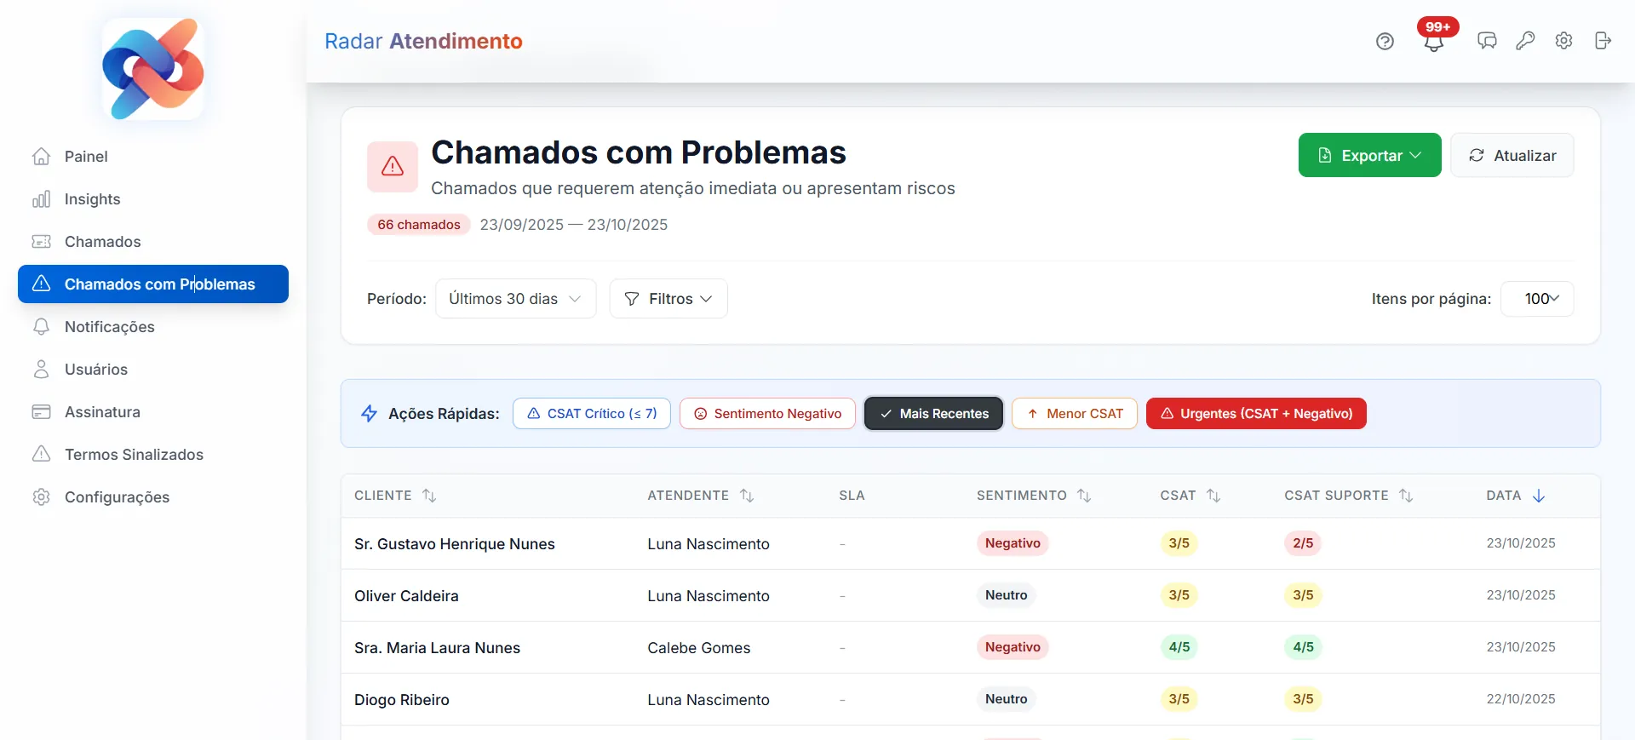1635x740 pixels.
Task: Sort by CSAT Suporte column arrows
Action: [1406, 496]
